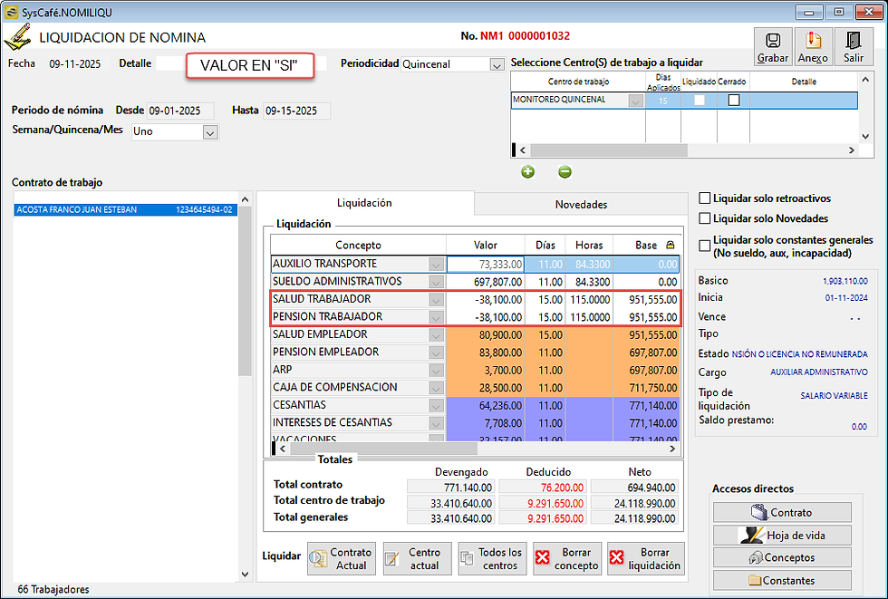The width and height of the screenshot is (888, 599).
Task: Click Total contrato Neto 694.940.00
Action: coord(634,488)
